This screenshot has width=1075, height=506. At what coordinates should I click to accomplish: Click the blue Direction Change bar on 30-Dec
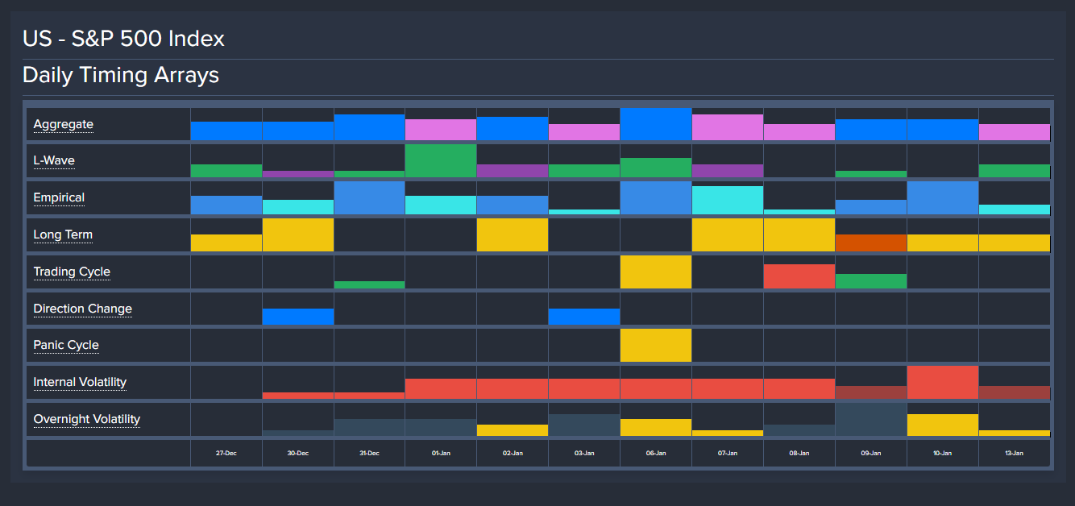coord(298,317)
